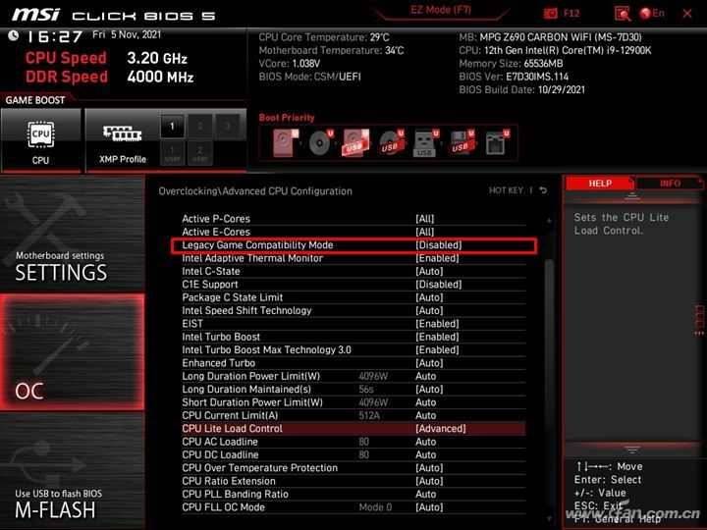Click the help panel top collapse handle
The width and height of the screenshot is (707, 530).
[x=631, y=196]
